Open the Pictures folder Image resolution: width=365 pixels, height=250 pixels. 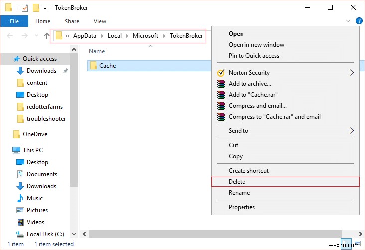tap(37, 210)
